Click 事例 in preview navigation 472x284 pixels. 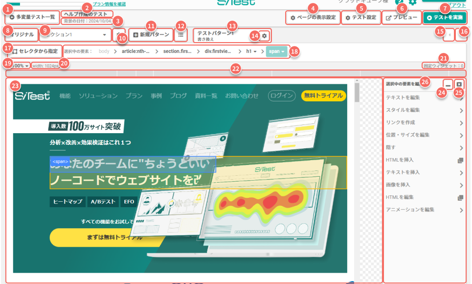tap(156, 96)
